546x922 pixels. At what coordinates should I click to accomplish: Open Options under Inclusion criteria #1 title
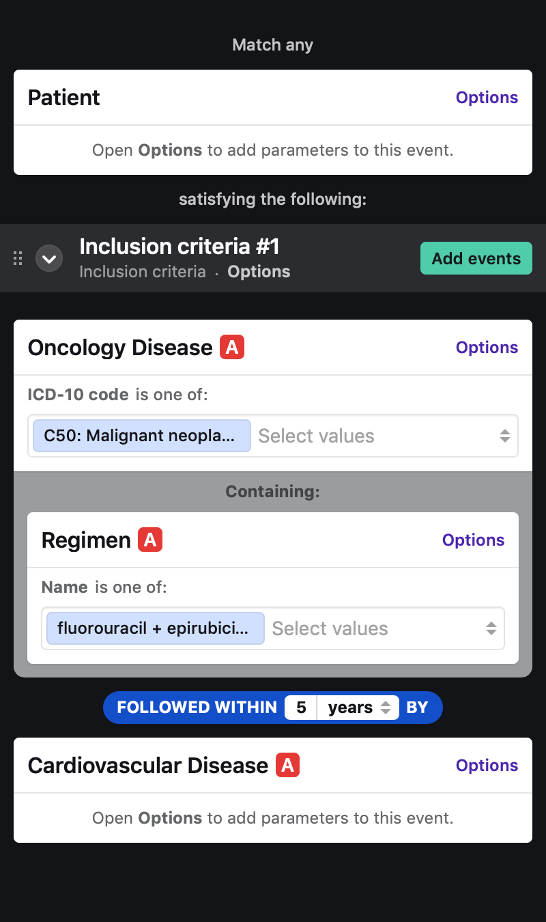click(259, 272)
